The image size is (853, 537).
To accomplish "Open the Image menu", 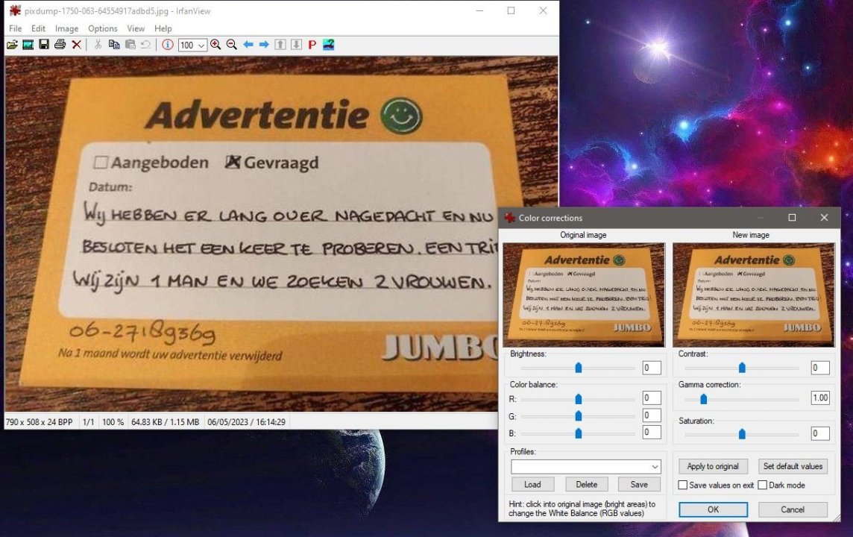I will pyautogui.click(x=66, y=28).
